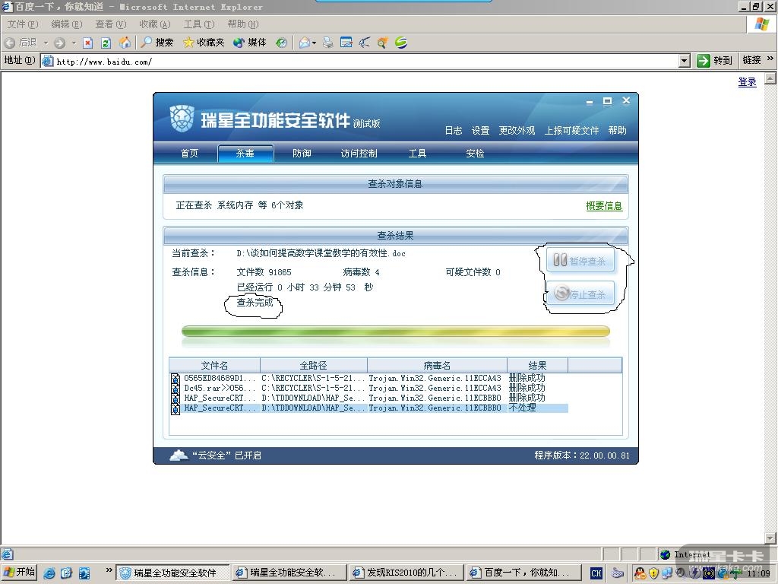Click the Go (转到) button
This screenshot has height=584, width=778.
pyautogui.click(x=714, y=61)
